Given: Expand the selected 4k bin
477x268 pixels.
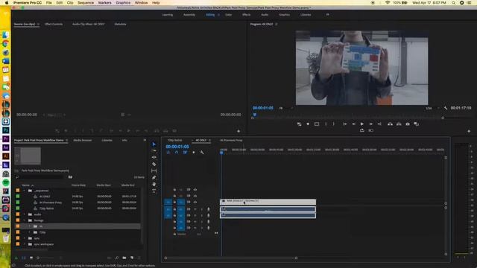Looking at the screenshot, I should [x=30, y=226].
